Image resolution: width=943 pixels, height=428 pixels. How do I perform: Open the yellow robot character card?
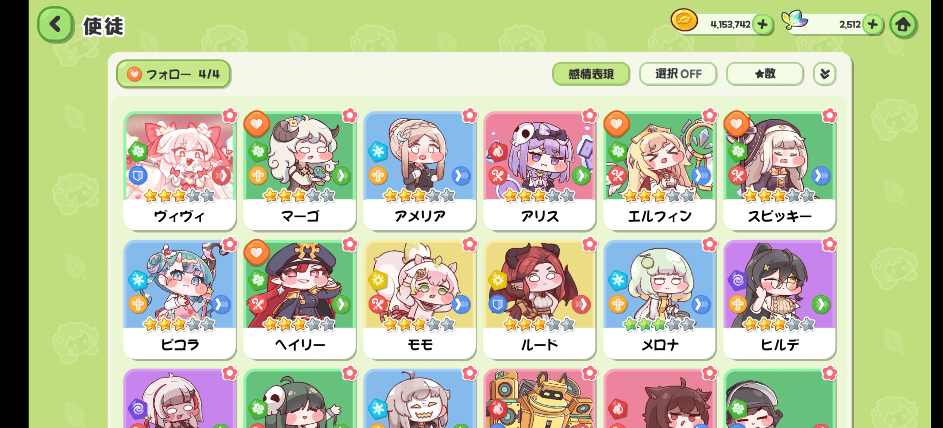tap(539, 398)
